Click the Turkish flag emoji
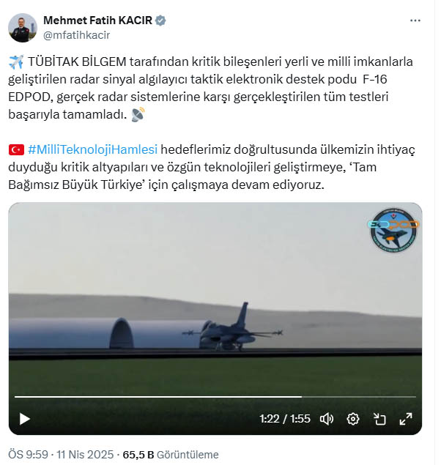 click(x=16, y=150)
